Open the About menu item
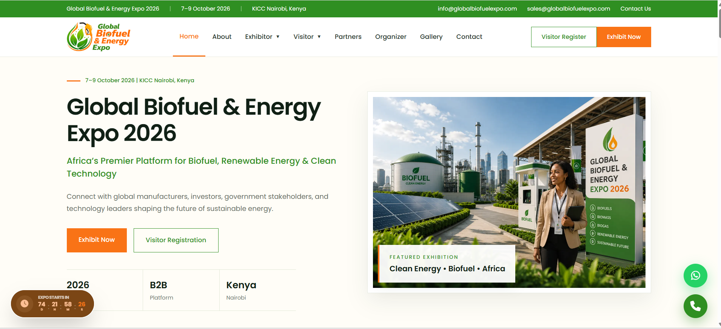The height and width of the screenshot is (329, 721). pos(222,37)
